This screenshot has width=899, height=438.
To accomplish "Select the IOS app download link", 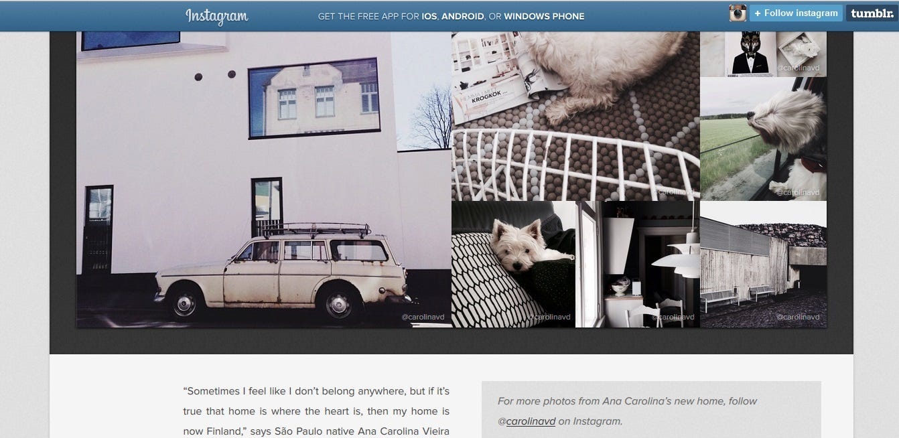I will (x=429, y=16).
